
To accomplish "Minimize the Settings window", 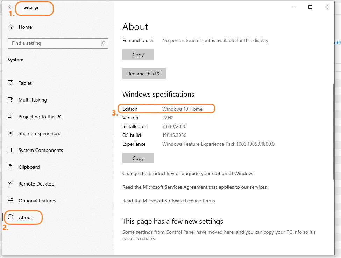I will tap(294, 7).
